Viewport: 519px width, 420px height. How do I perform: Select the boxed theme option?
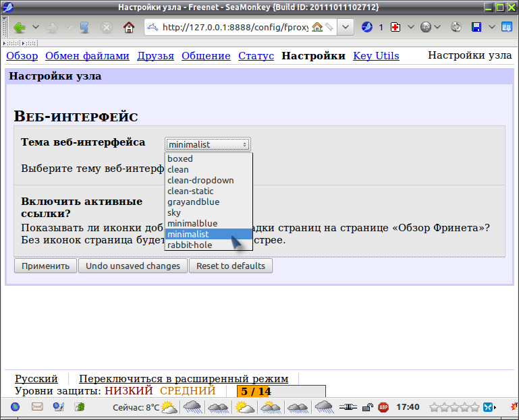pyautogui.click(x=209, y=158)
